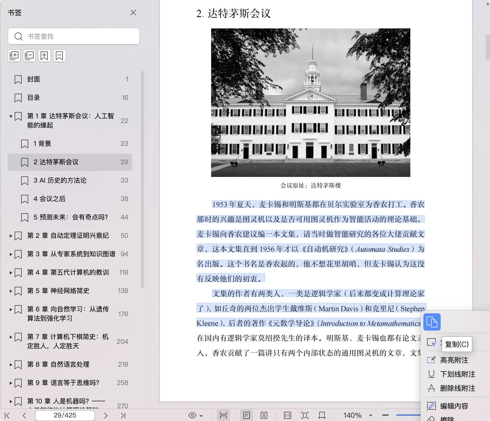490x421 pixels.
Task: Add a new bookmark icon
Action: tap(44, 56)
